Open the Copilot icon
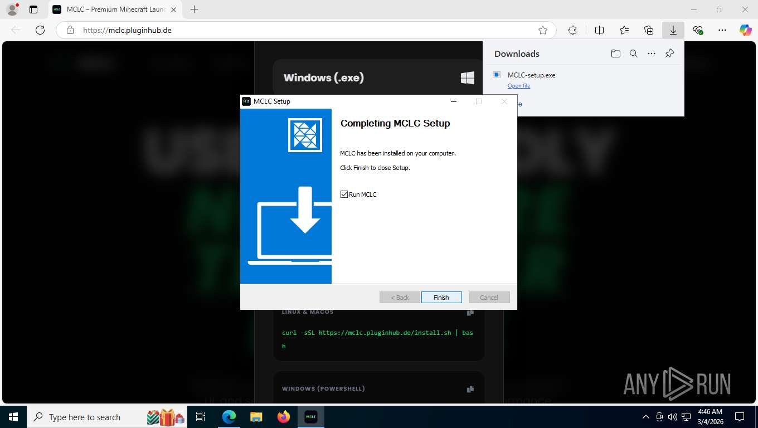 [745, 30]
